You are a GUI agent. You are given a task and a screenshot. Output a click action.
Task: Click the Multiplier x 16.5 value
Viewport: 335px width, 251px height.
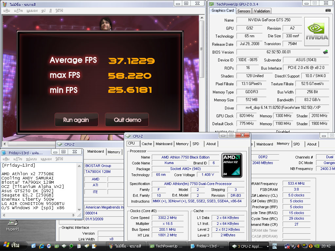pyautogui.click(x=167, y=224)
